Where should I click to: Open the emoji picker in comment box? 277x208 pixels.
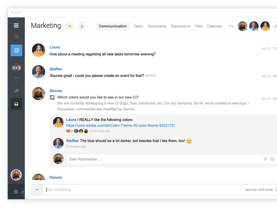[272, 159]
